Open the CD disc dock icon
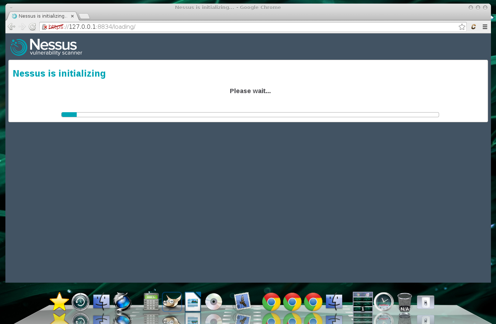The image size is (496, 324). (214, 302)
